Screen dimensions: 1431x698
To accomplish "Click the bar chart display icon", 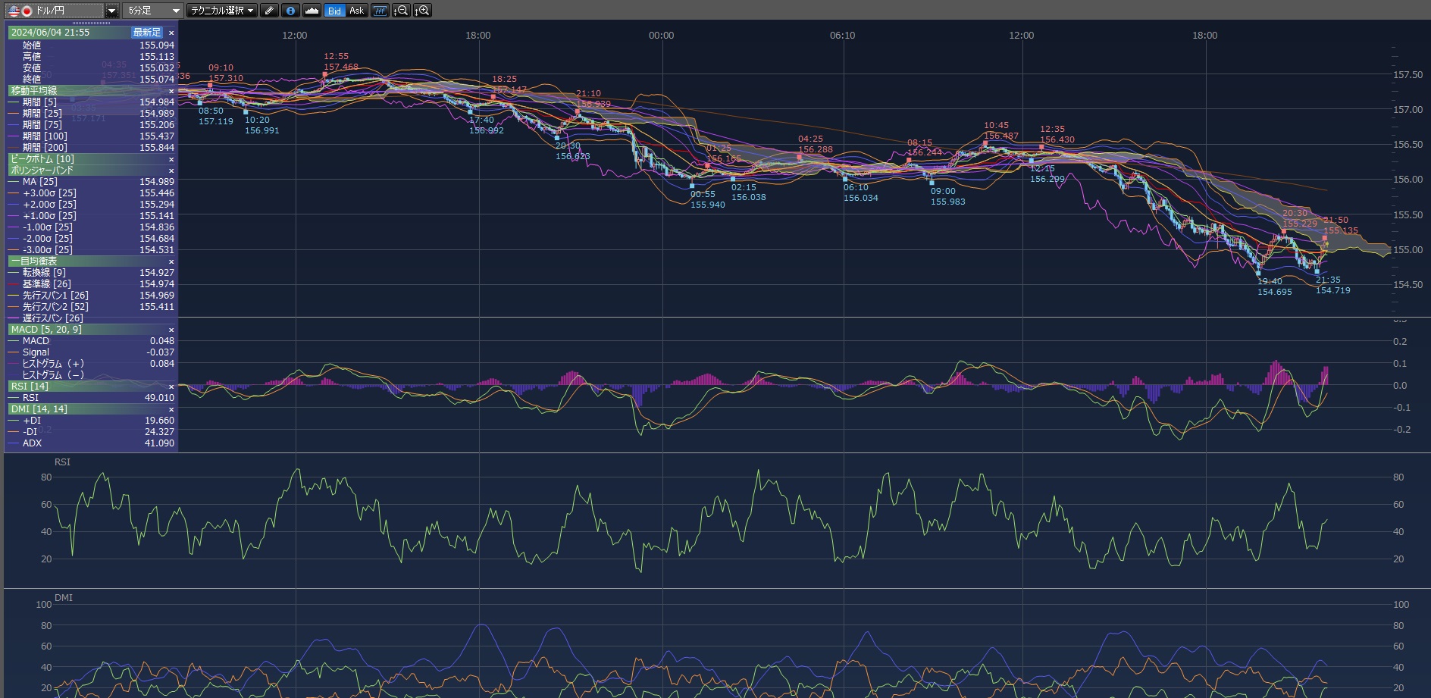I will click(380, 11).
